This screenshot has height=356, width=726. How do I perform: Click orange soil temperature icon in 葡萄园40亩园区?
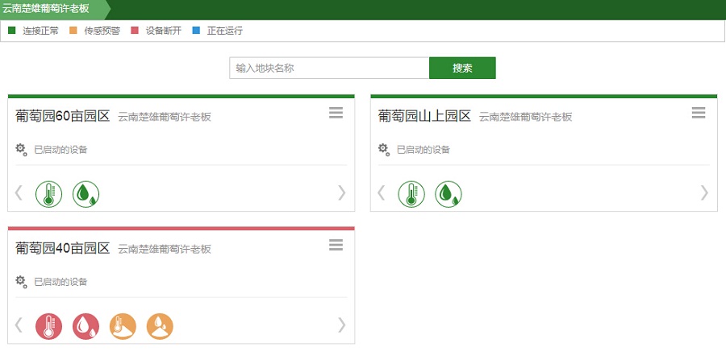[x=123, y=326]
